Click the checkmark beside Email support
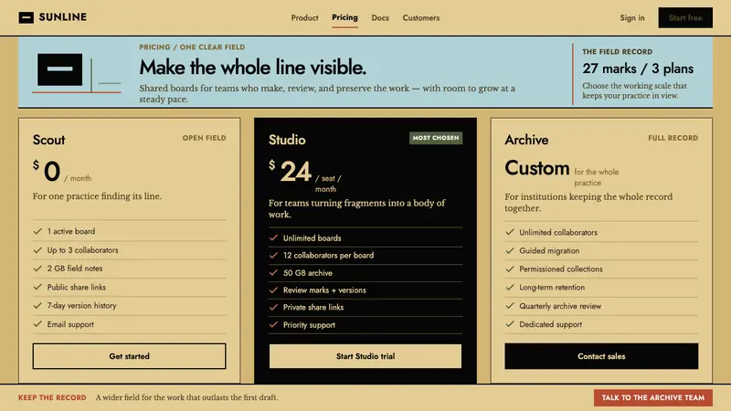The width and height of the screenshot is (731, 411). coord(37,324)
